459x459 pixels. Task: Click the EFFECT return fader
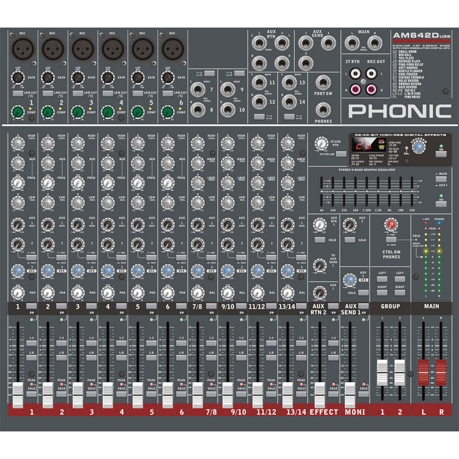pos(320,395)
